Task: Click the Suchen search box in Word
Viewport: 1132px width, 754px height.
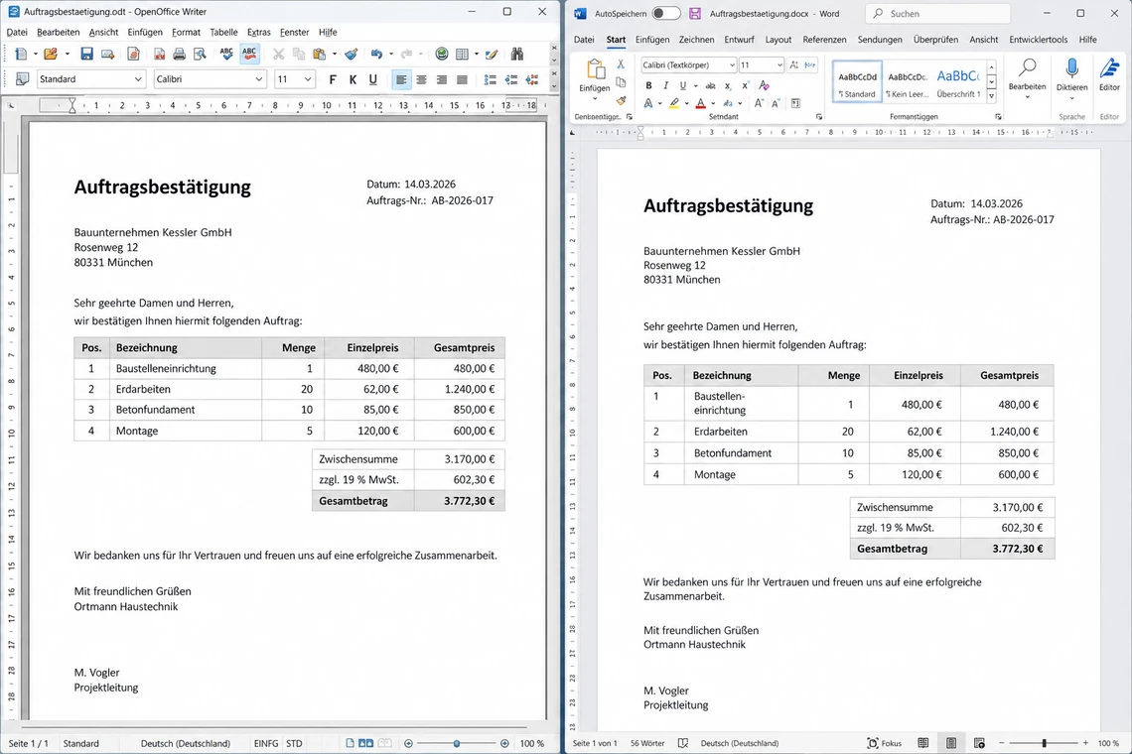Action: coord(937,13)
